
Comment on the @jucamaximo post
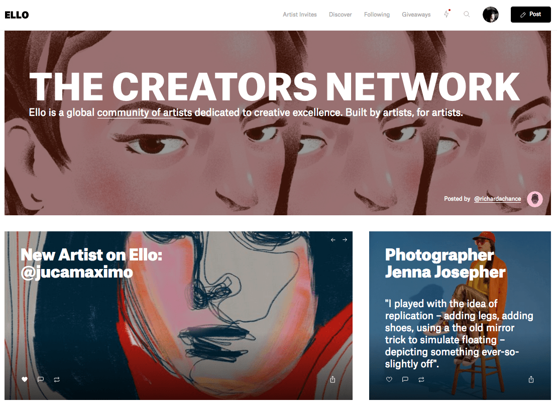(x=41, y=379)
